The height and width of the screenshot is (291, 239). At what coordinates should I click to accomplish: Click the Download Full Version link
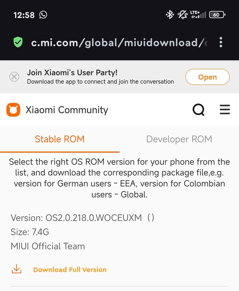click(x=70, y=270)
